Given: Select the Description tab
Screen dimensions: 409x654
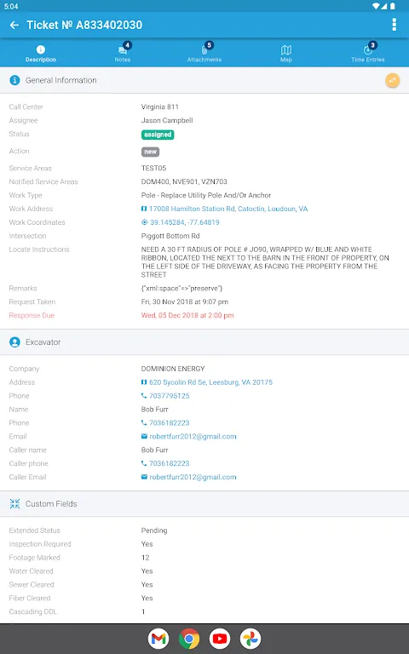Looking at the screenshot, I should coord(41,53).
